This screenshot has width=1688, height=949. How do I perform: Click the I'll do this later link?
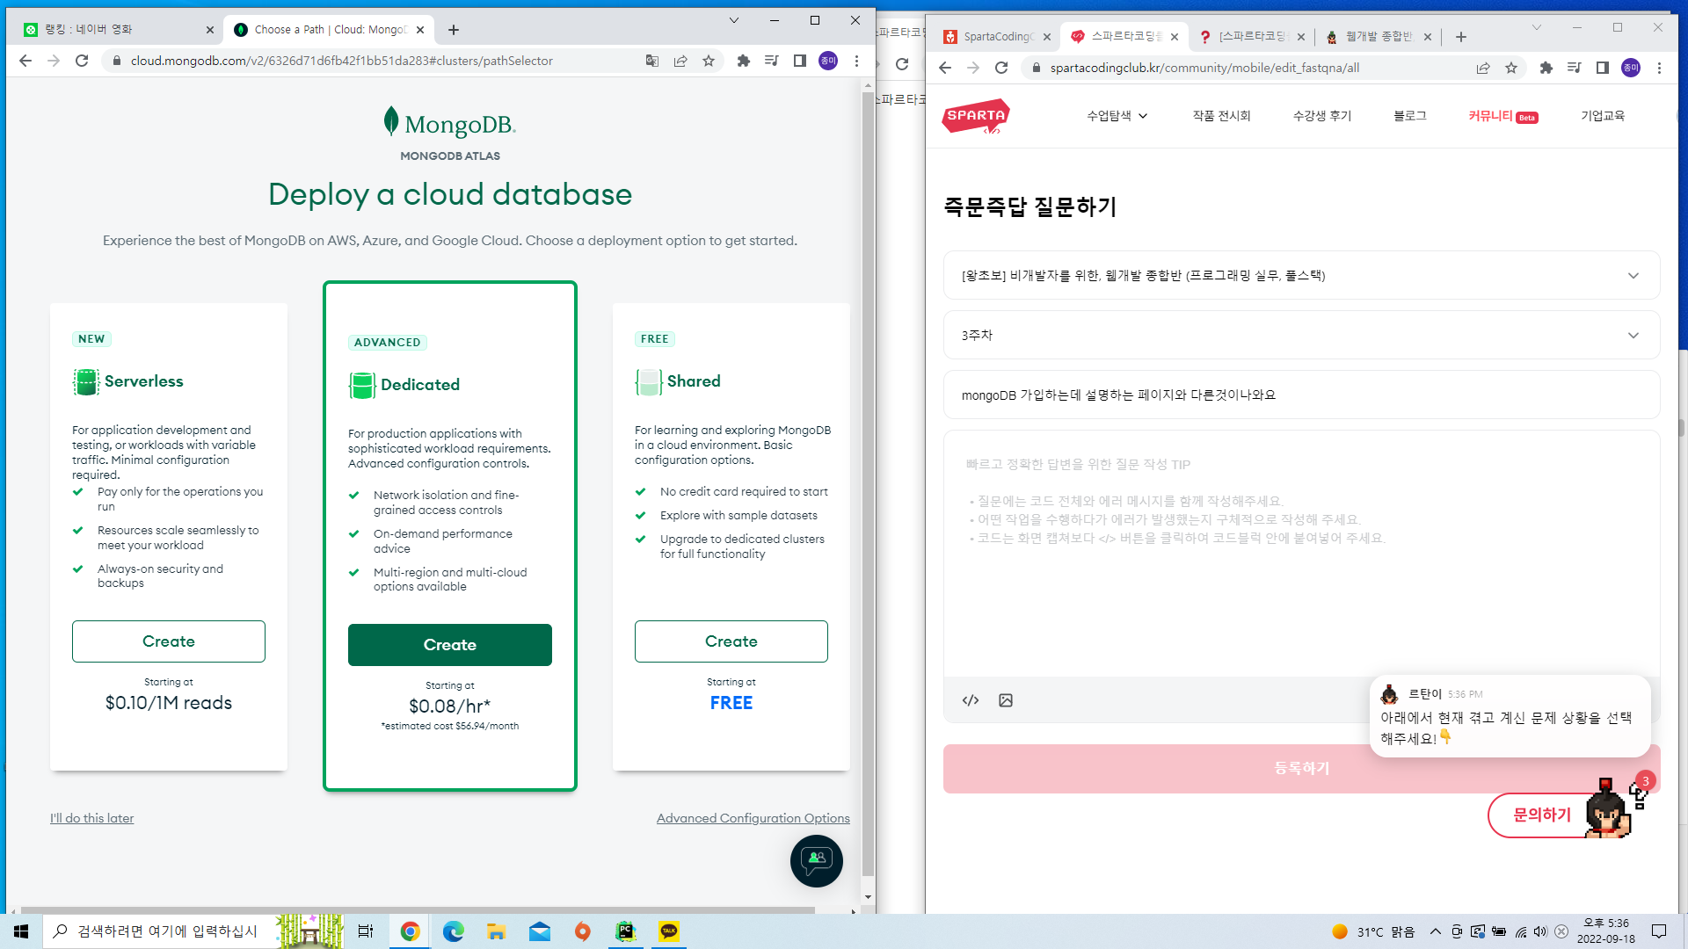click(x=91, y=818)
